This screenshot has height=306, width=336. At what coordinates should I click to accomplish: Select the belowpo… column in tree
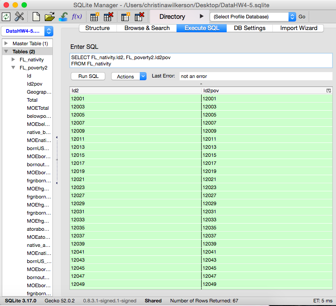[x=39, y=116]
